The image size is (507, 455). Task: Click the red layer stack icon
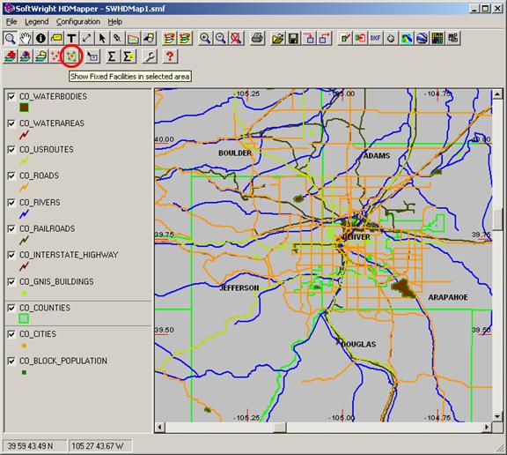11,56
